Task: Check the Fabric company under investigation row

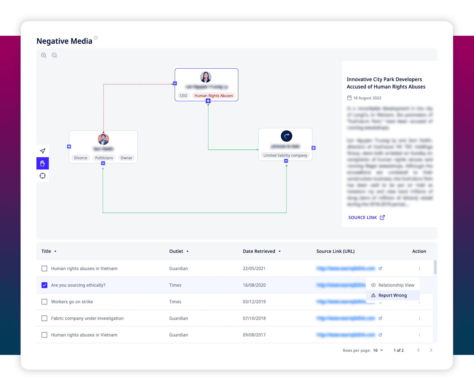Action: pos(44,318)
